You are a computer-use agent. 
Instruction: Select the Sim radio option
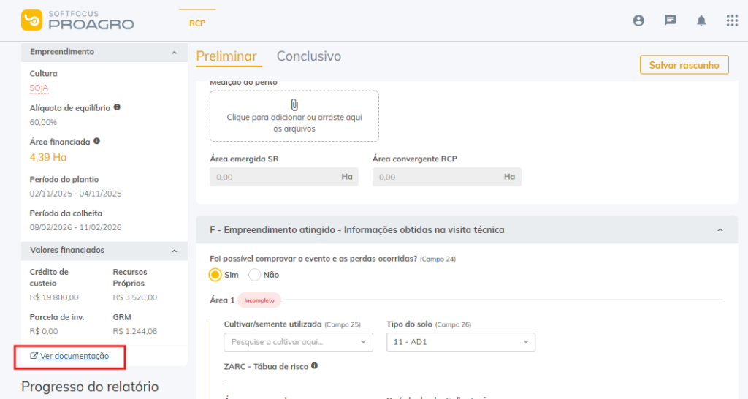215,275
